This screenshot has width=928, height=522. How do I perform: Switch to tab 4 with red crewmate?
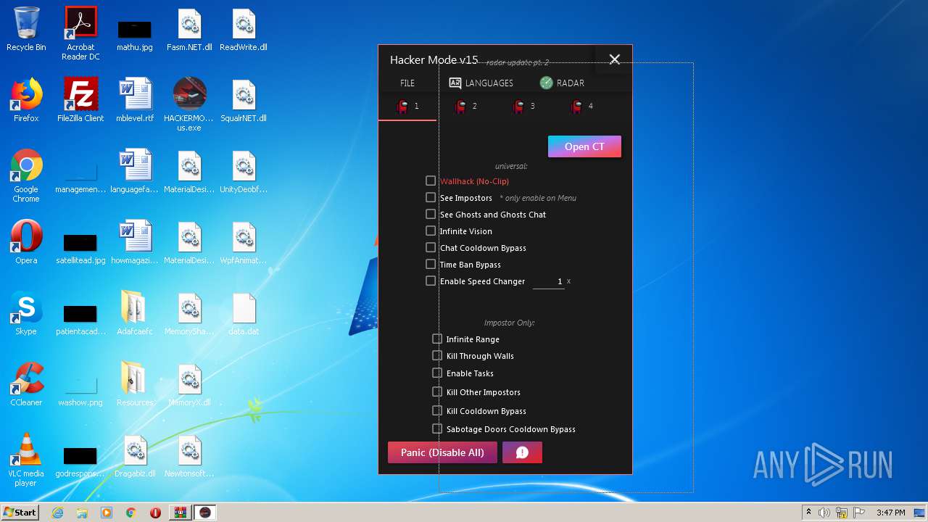[x=581, y=107]
